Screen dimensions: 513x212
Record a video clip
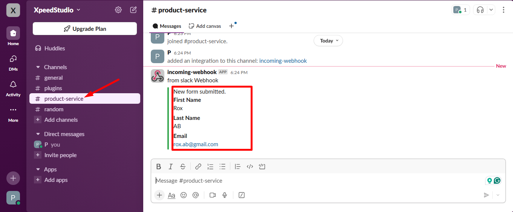tap(213, 195)
